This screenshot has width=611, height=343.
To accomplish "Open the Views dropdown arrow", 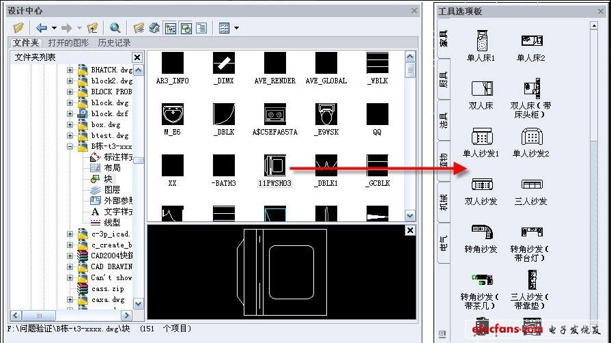I will point(236,28).
